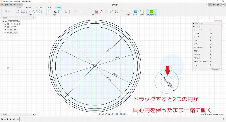Jump to timeline beginning

2,119
